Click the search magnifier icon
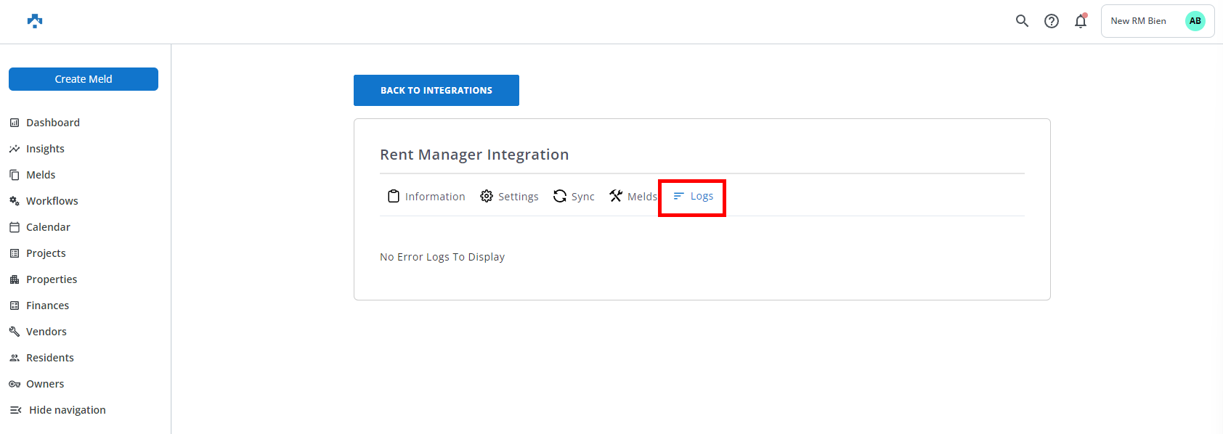Image resolution: width=1223 pixels, height=434 pixels. click(1022, 21)
